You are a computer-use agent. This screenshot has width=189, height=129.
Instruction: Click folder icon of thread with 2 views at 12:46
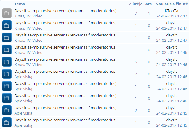7,74
